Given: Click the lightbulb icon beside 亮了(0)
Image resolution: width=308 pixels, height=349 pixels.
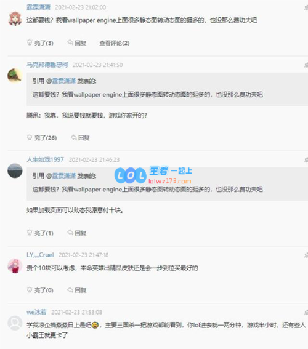Looking at the screenshot, I should (x=30, y=289).
